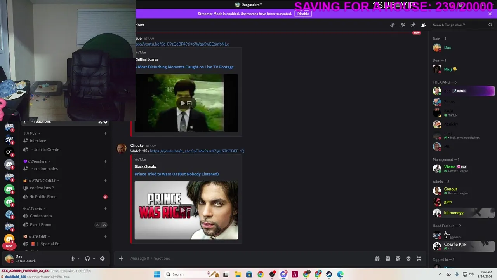
Task: Collapse the // STREAM category
Action: 36,236
